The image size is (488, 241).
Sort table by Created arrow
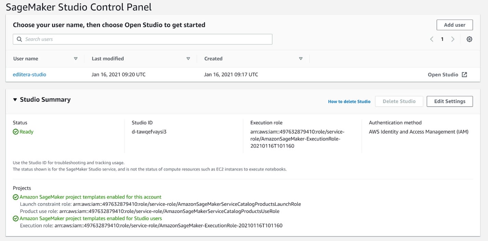click(301, 59)
